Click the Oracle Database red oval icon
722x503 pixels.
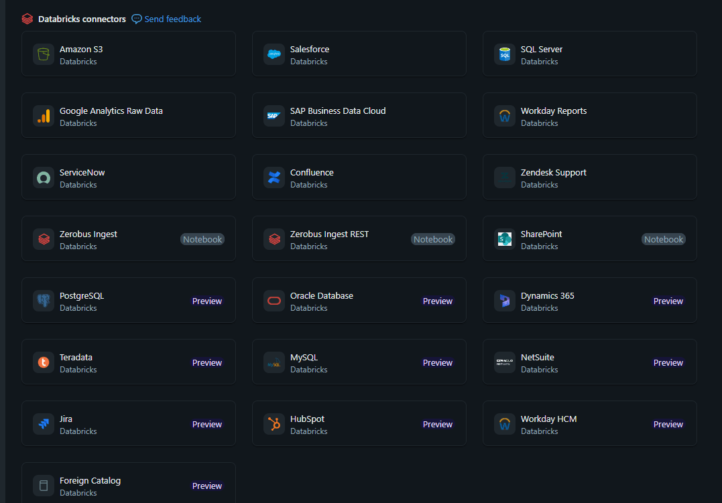274,301
